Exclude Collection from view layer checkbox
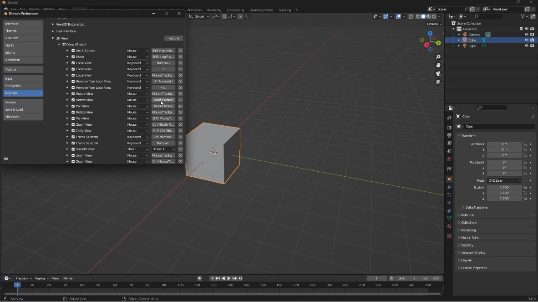Image resolution: width=538 pixels, height=302 pixels. coord(521,29)
